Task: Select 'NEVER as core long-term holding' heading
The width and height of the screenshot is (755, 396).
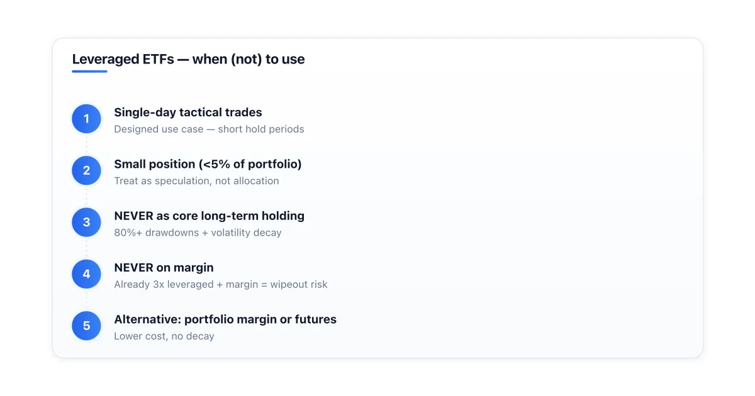Action: coord(209,216)
